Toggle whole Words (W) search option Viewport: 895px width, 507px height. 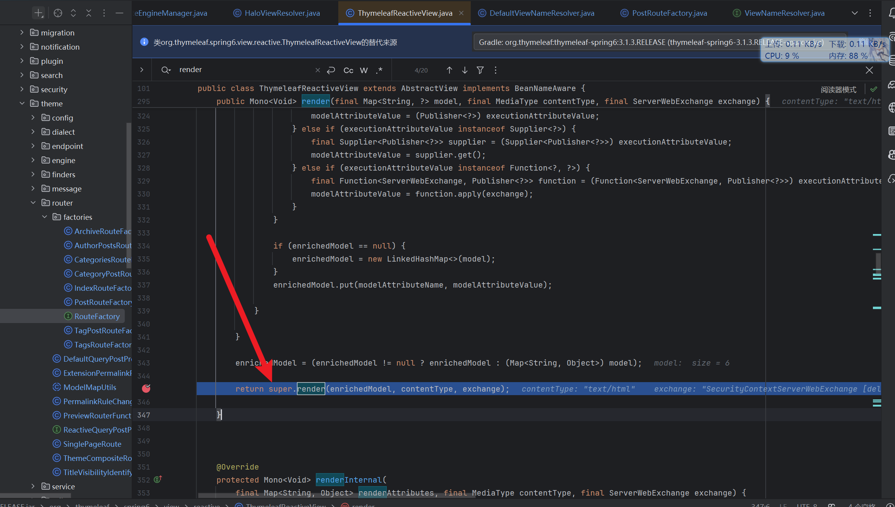click(364, 70)
